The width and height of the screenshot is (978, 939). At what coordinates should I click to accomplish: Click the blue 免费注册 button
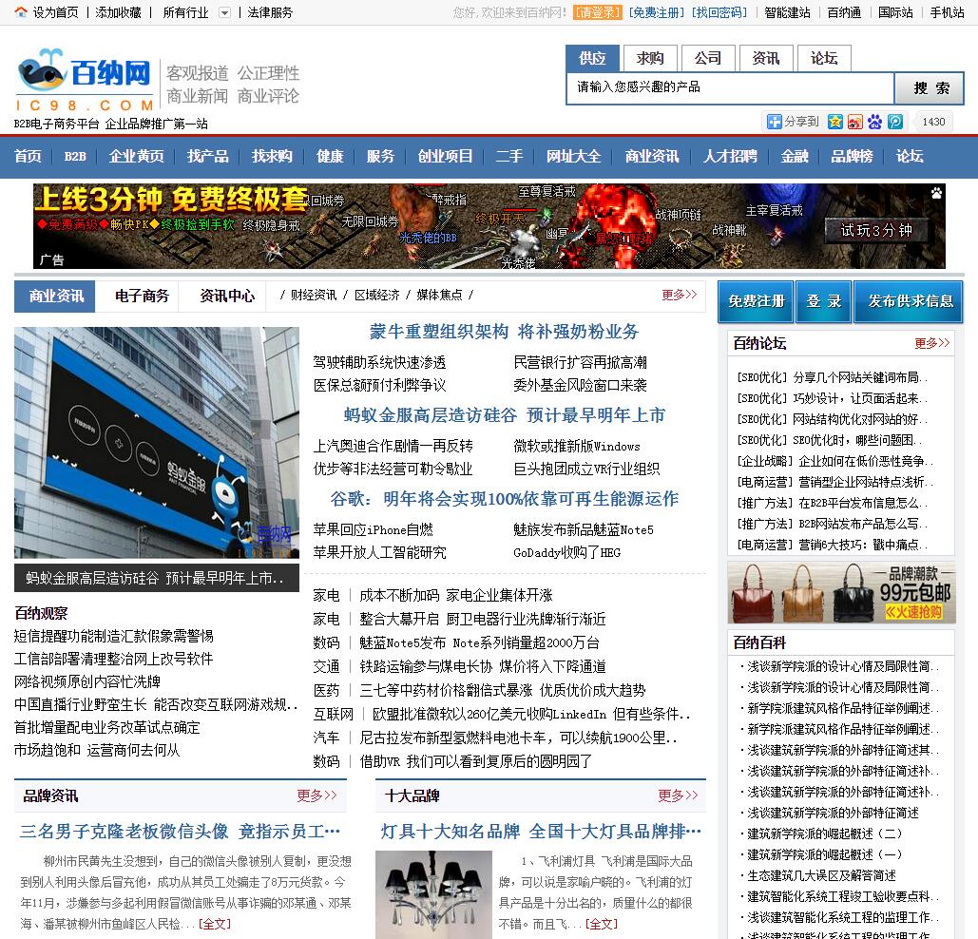tap(756, 302)
